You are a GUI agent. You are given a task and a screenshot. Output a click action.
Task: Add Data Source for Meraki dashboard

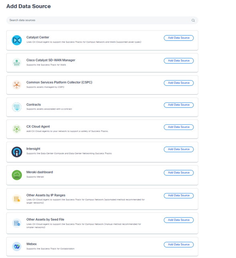click(x=179, y=173)
